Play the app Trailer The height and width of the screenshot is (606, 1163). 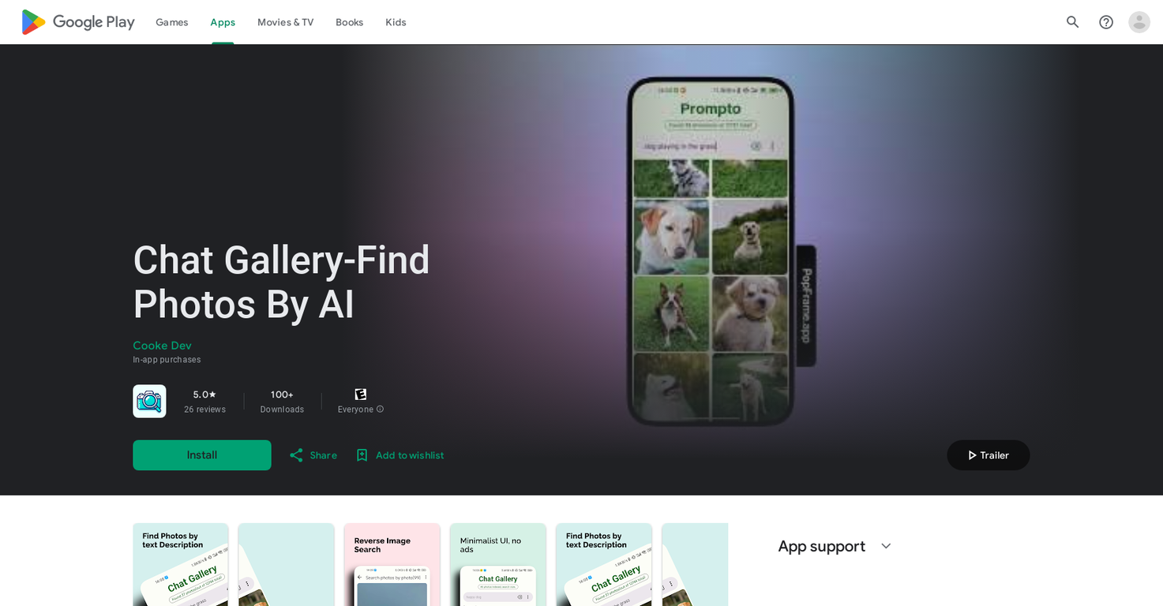989,455
